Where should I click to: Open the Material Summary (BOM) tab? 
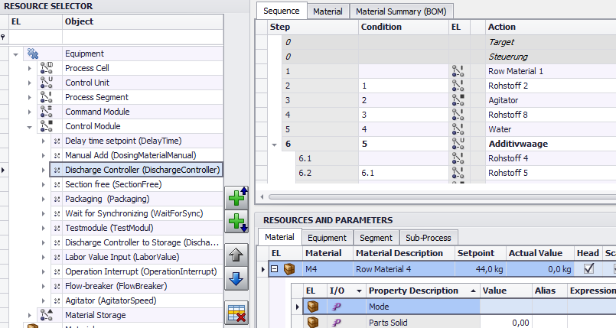click(x=401, y=11)
